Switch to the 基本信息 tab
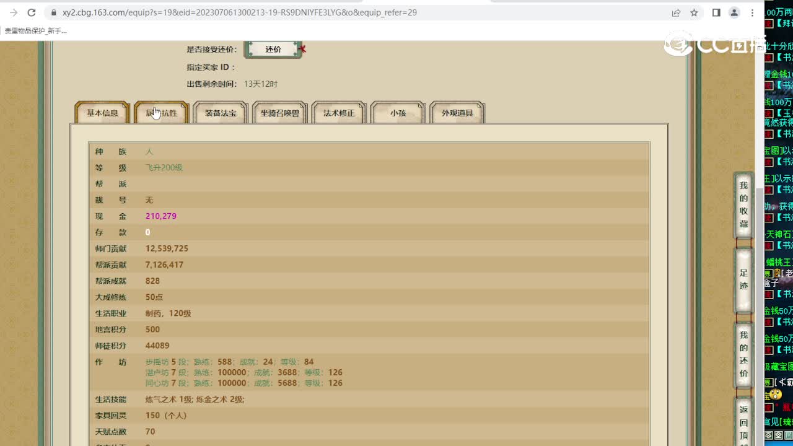The height and width of the screenshot is (446, 793). point(102,113)
